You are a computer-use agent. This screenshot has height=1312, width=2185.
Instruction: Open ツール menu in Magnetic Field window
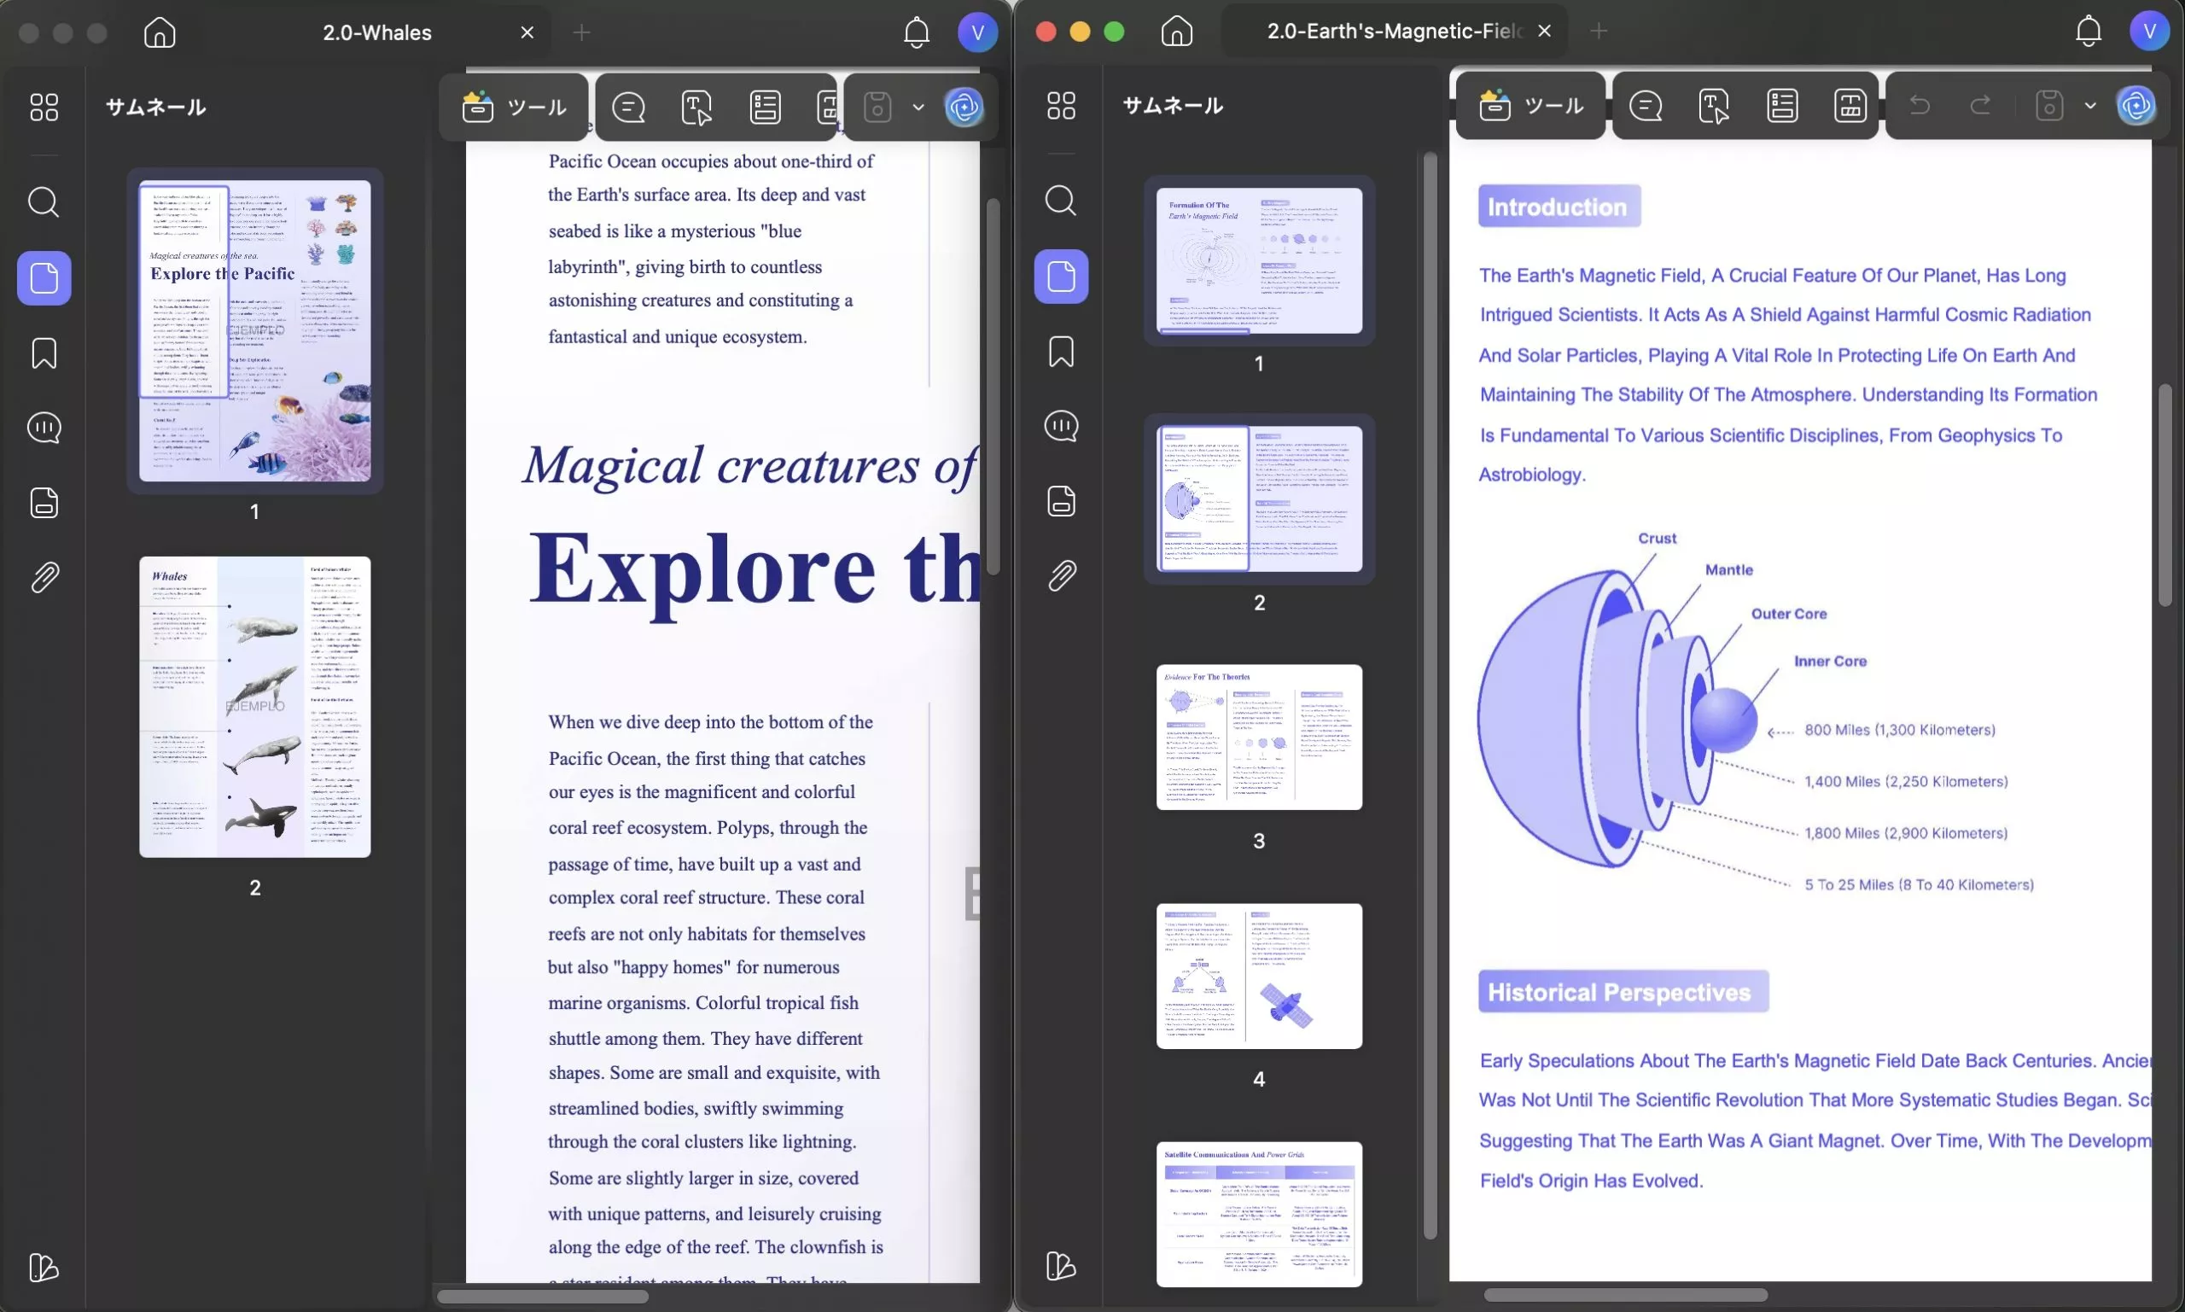pyautogui.click(x=1530, y=105)
